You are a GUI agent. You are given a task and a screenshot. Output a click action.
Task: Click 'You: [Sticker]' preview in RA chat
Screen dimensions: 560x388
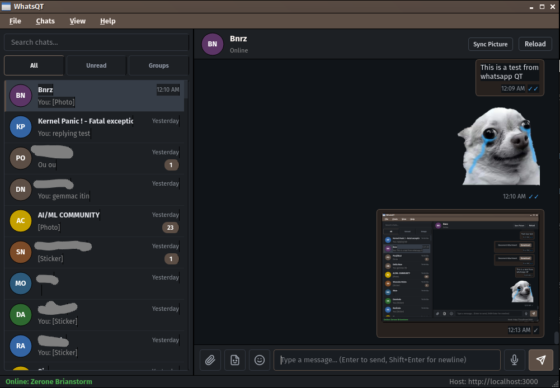(58, 353)
